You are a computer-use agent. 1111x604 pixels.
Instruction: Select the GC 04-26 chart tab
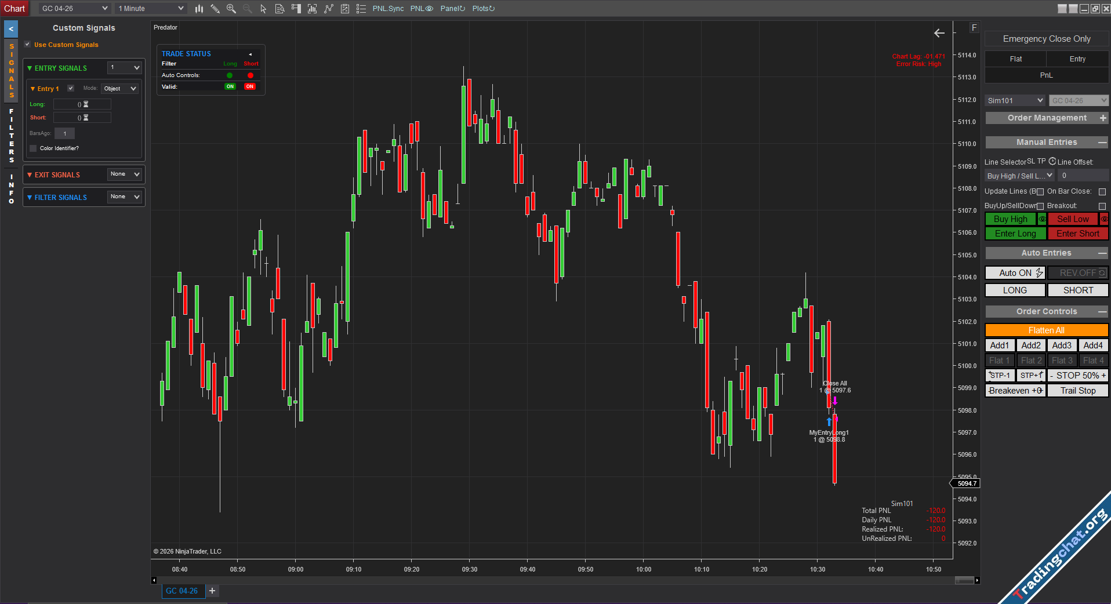click(x=182, y=591)
